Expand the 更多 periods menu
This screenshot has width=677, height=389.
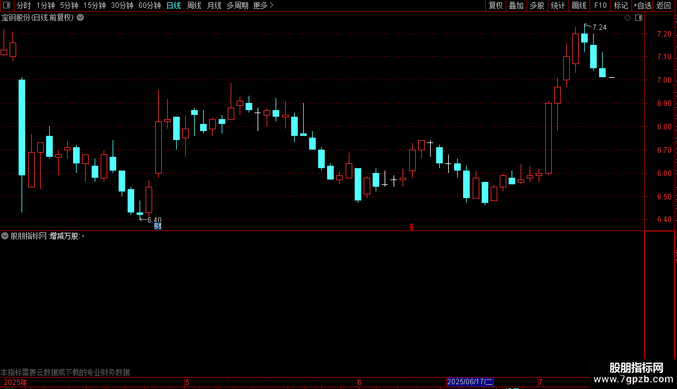coord(263,5)
